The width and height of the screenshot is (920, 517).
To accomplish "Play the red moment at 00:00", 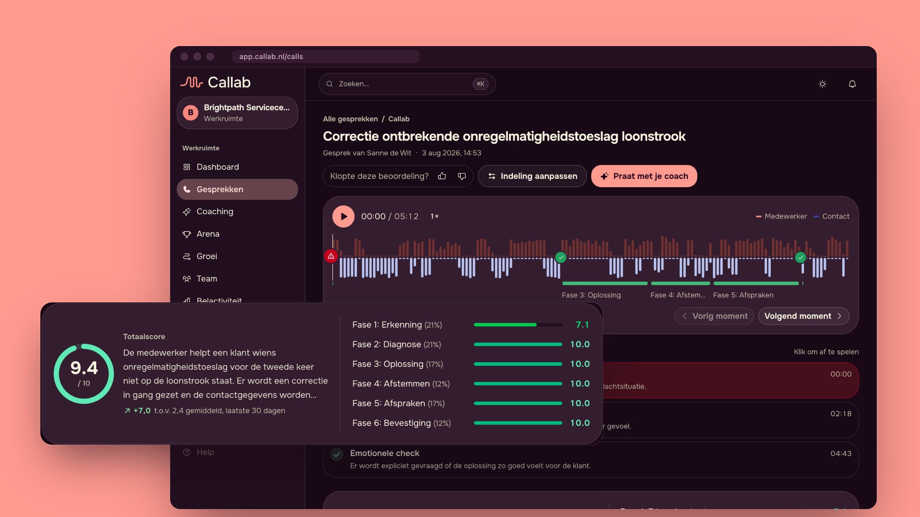I will (731, 380).
